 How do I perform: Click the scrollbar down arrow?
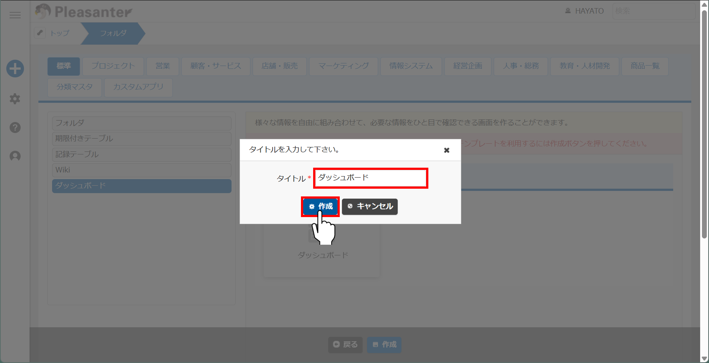pyautogui.click(x=705, y=359)
